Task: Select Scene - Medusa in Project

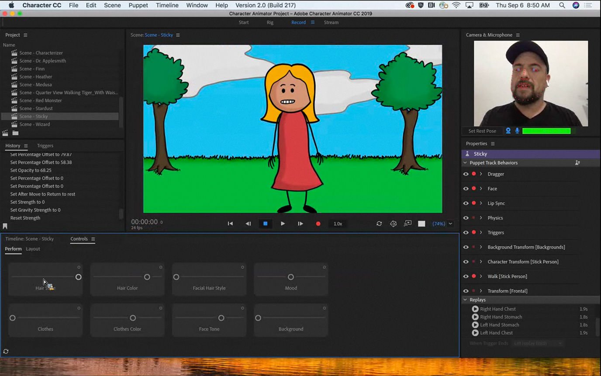Action: coord(35,85)
